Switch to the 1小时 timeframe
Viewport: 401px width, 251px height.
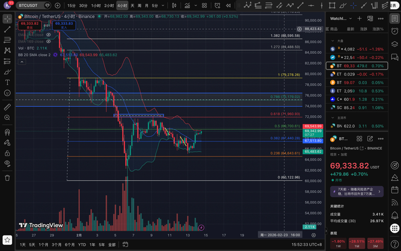[96, 5]
